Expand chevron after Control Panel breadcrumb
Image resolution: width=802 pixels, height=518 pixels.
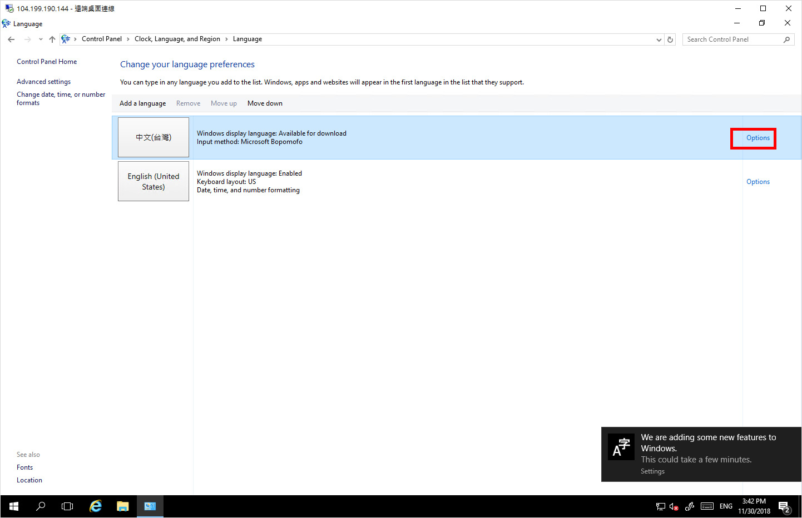pos(128,39)
